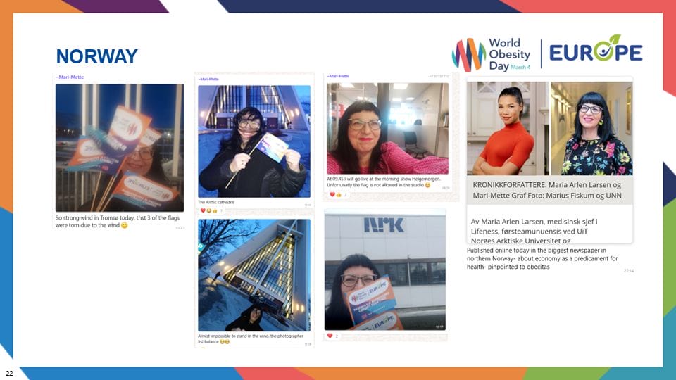Viewport: 676px width, 380px height.
Task: Open the photo captioned 'The Arctic cathedral'
Action: pyautogui.click(x=254, y=141)
